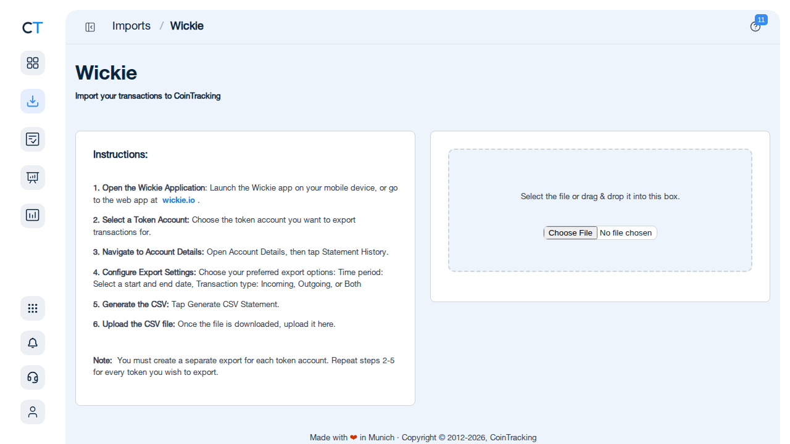Go to Imports breadcrumb
Screen dimensions: 790x444
tap(131, 26)
